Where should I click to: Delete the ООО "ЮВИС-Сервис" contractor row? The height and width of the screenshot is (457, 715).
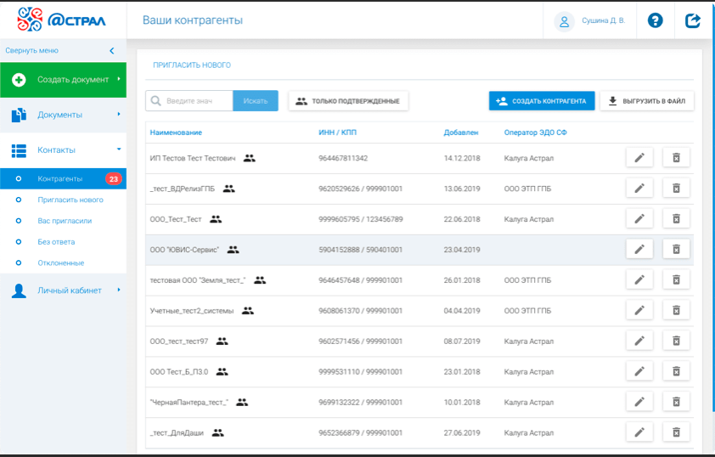pos(676,249)
